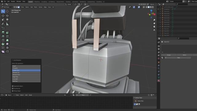The height and width of the screenshot is (111, 197).
Task: Open the Material properties tab icon
Action: click(159, 81)
